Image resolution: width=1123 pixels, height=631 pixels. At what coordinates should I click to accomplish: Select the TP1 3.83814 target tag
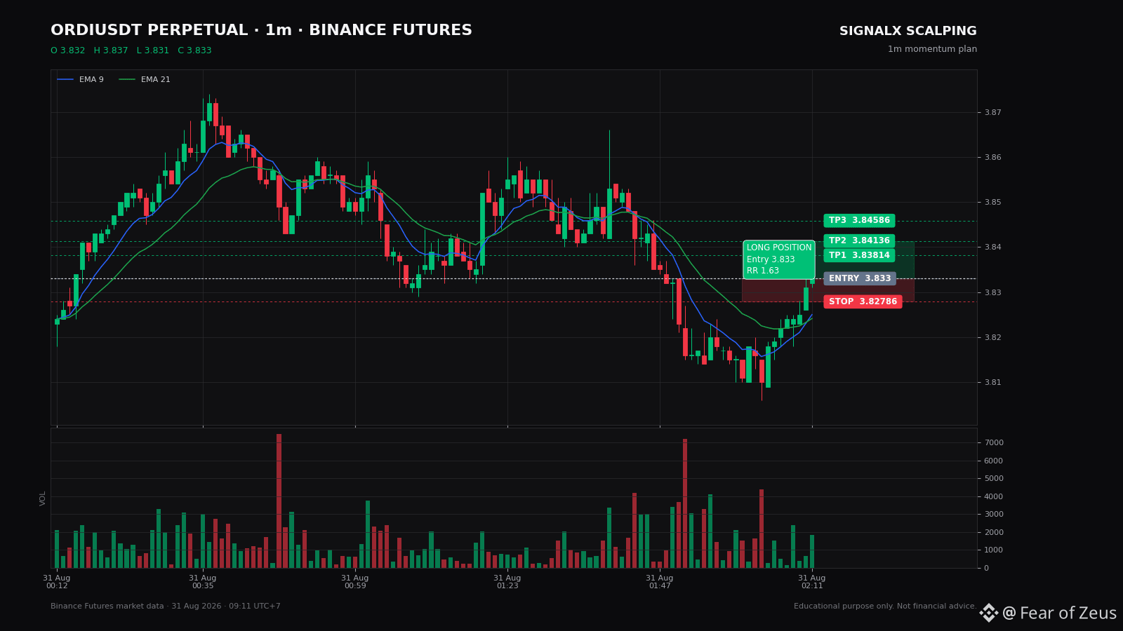pos(859,256)
